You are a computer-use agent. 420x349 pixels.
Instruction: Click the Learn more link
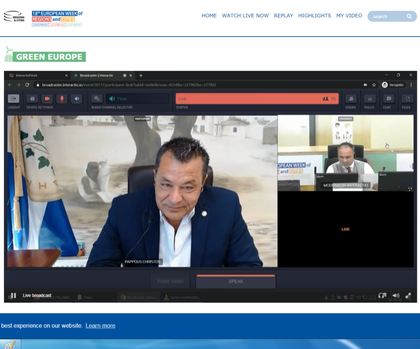coord(100,326)
